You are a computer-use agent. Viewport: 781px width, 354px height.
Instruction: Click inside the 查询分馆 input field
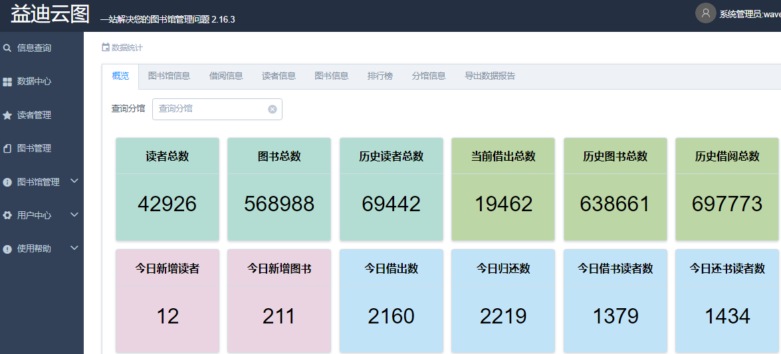[209, 109]
